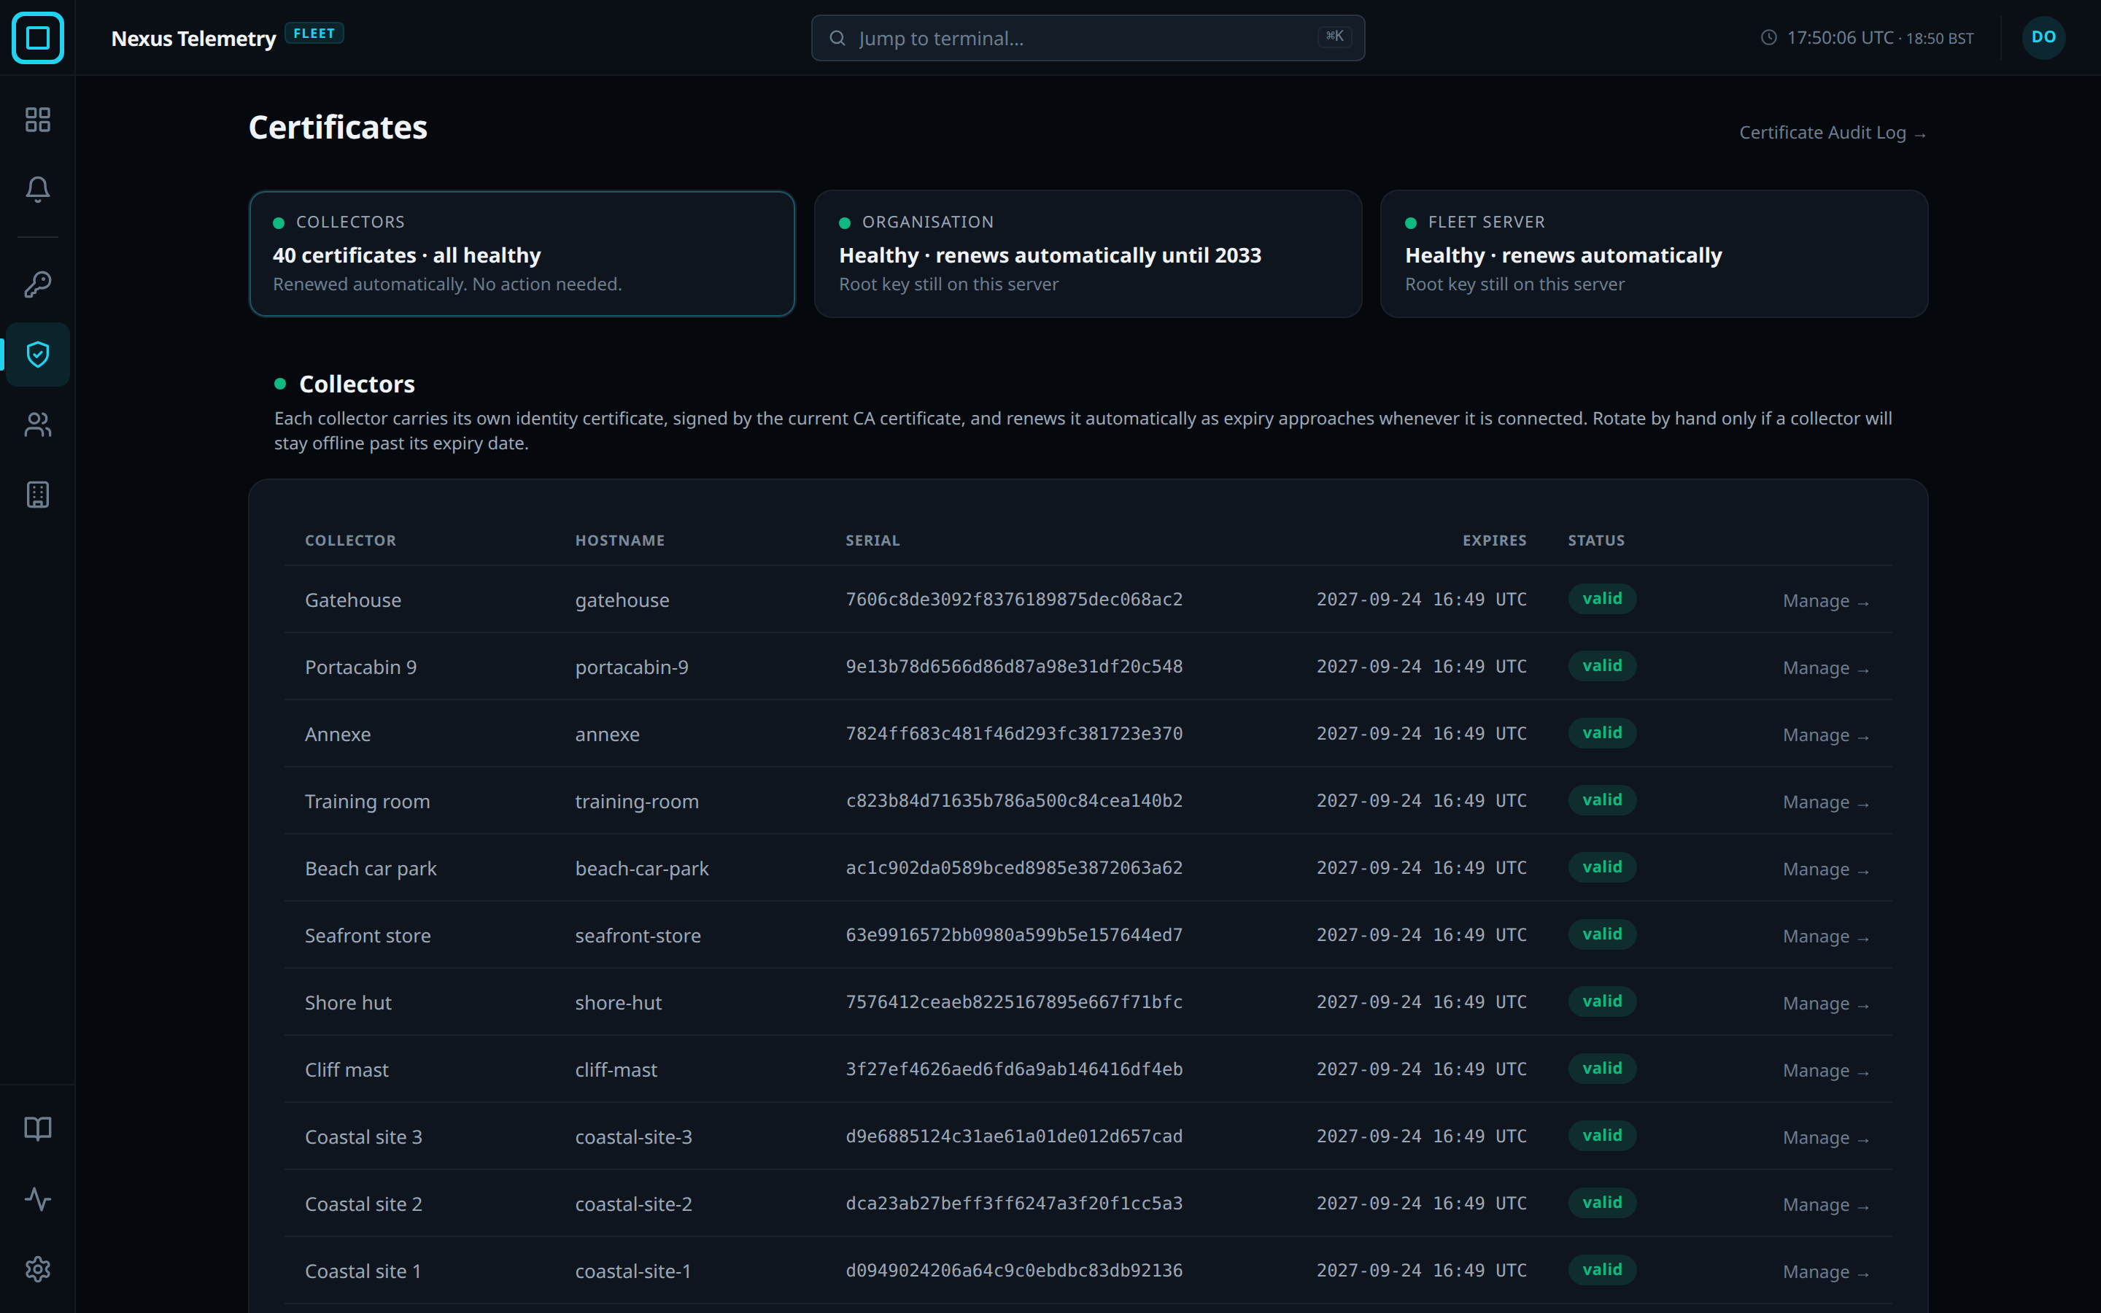
Task: Open the settings gear icon in sidebar
Action: [x=37, y=1269]
